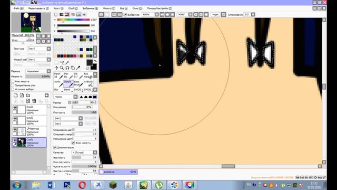This screenshot has height=190, width=337.
Task: Click the navigator preview thumbnail
Action: pyautogui.click(x=31, y=22)
